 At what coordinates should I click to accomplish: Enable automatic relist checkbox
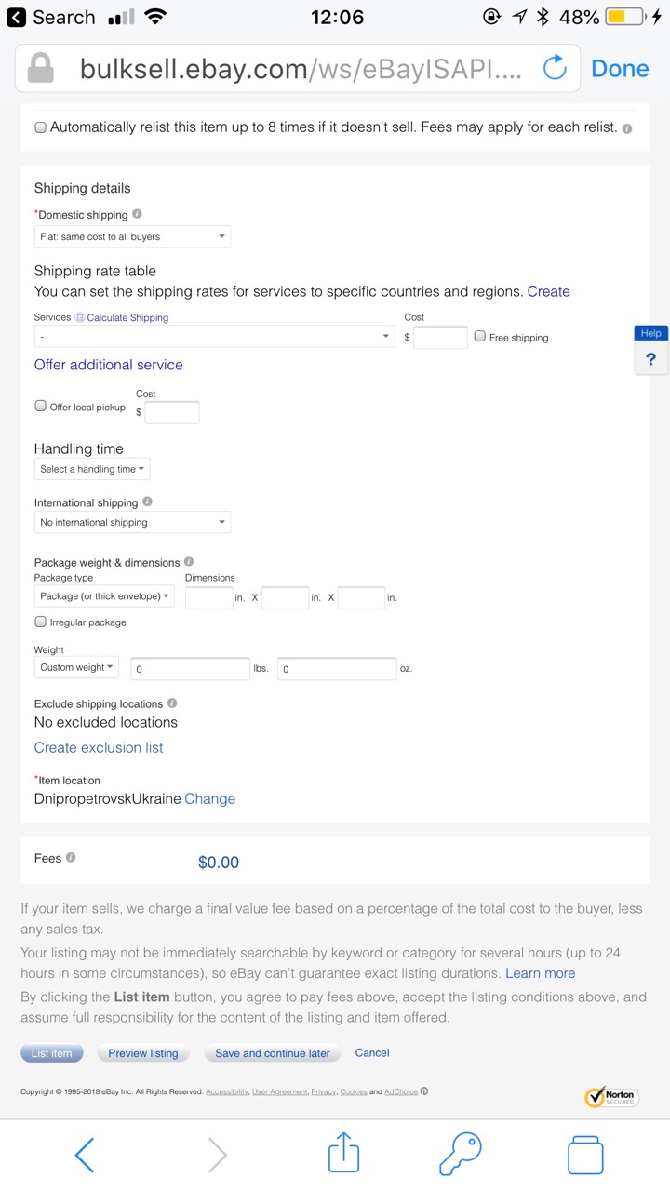click(x=41, y=127)
